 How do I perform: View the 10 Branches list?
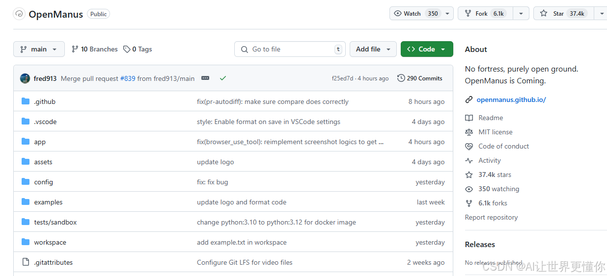[95, 49]
